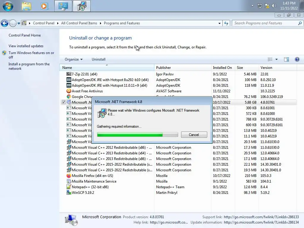
Task: Select the 7-Zip 22.01 (x64) icon
Action: coord(69,74)
